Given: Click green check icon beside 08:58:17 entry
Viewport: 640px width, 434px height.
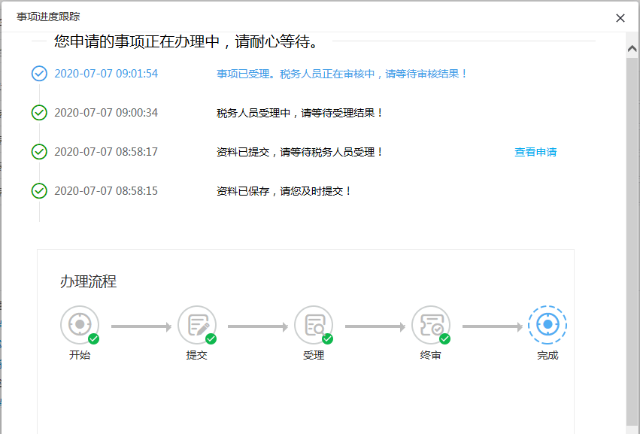Looking at the screenshot, I should coord(39,152).
